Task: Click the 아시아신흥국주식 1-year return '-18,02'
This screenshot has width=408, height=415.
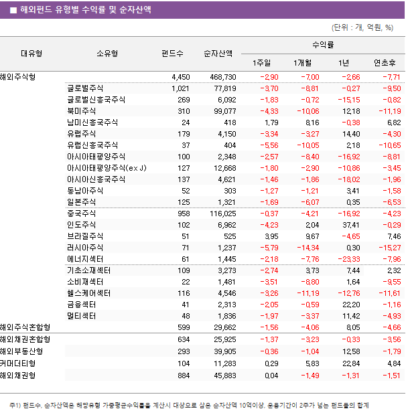Action: tap(349, 179)
